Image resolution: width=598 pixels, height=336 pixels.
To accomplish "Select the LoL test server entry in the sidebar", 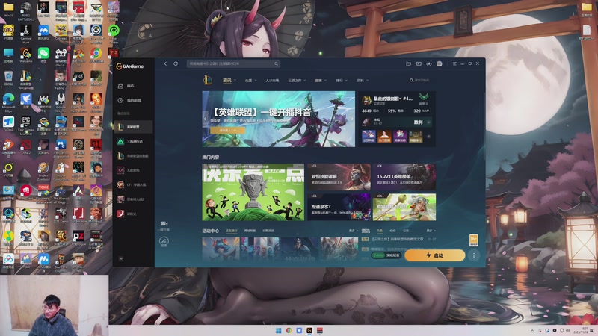I will [134, 156].
